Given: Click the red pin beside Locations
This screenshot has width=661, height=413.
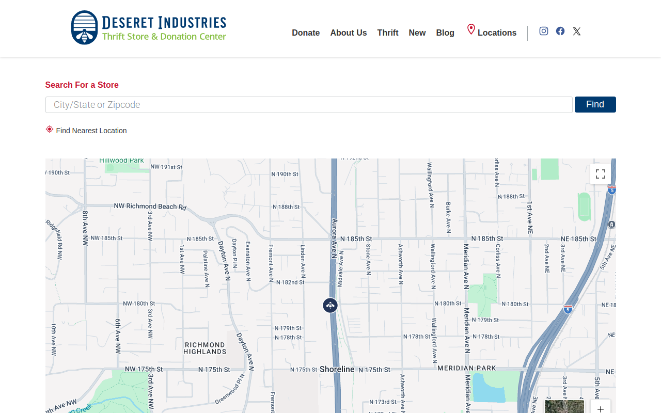Looking at the screenshot, I should tap(471, 29).
